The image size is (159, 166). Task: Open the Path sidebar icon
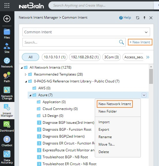[7, 77]
